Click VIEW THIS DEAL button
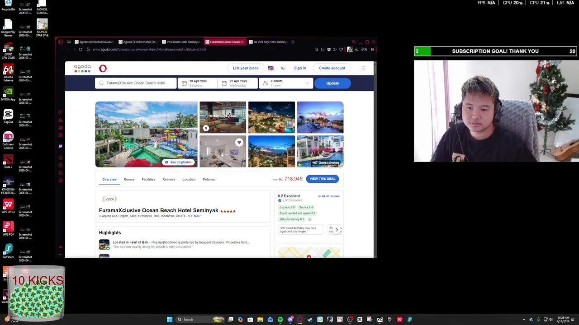Screen dimensions: 579x325 point(323,179)
